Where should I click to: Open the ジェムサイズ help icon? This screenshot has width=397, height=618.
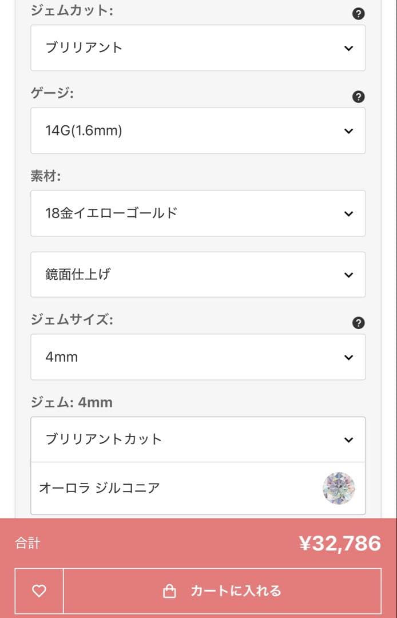pyautogui.click(x=358, y=322)
